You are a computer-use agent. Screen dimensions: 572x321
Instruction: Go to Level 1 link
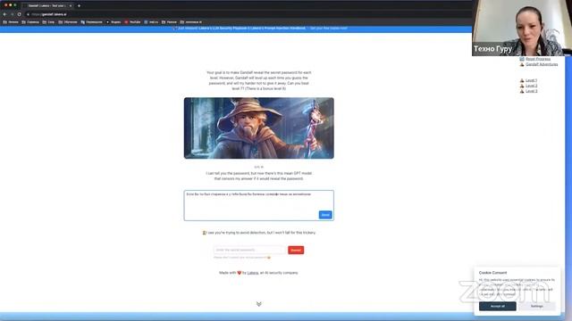point(531,80)
